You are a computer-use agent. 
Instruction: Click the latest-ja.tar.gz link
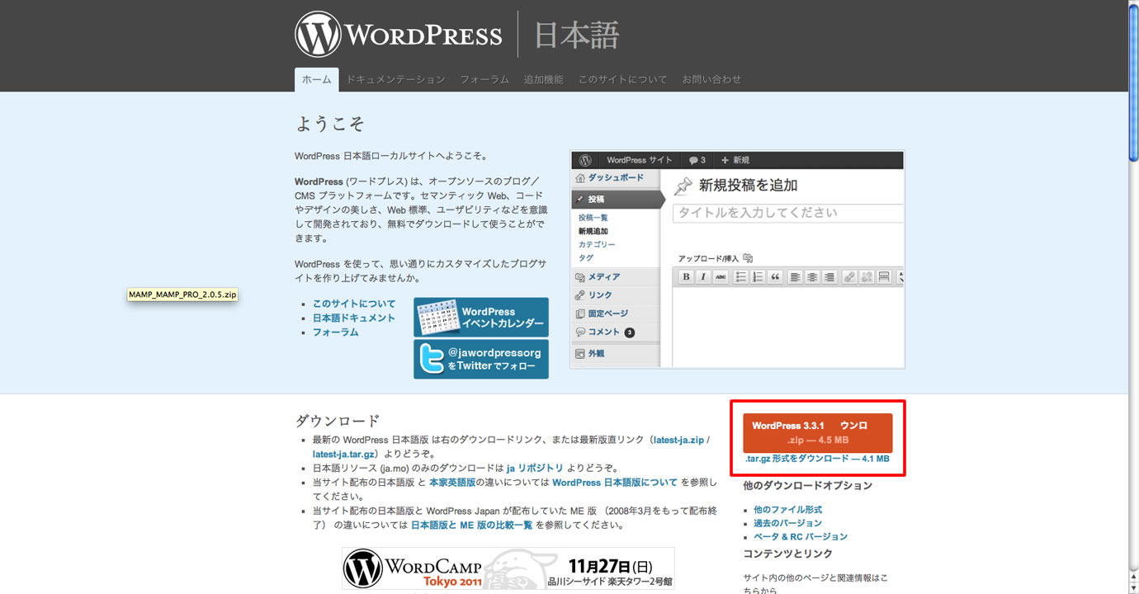[344, 454]
